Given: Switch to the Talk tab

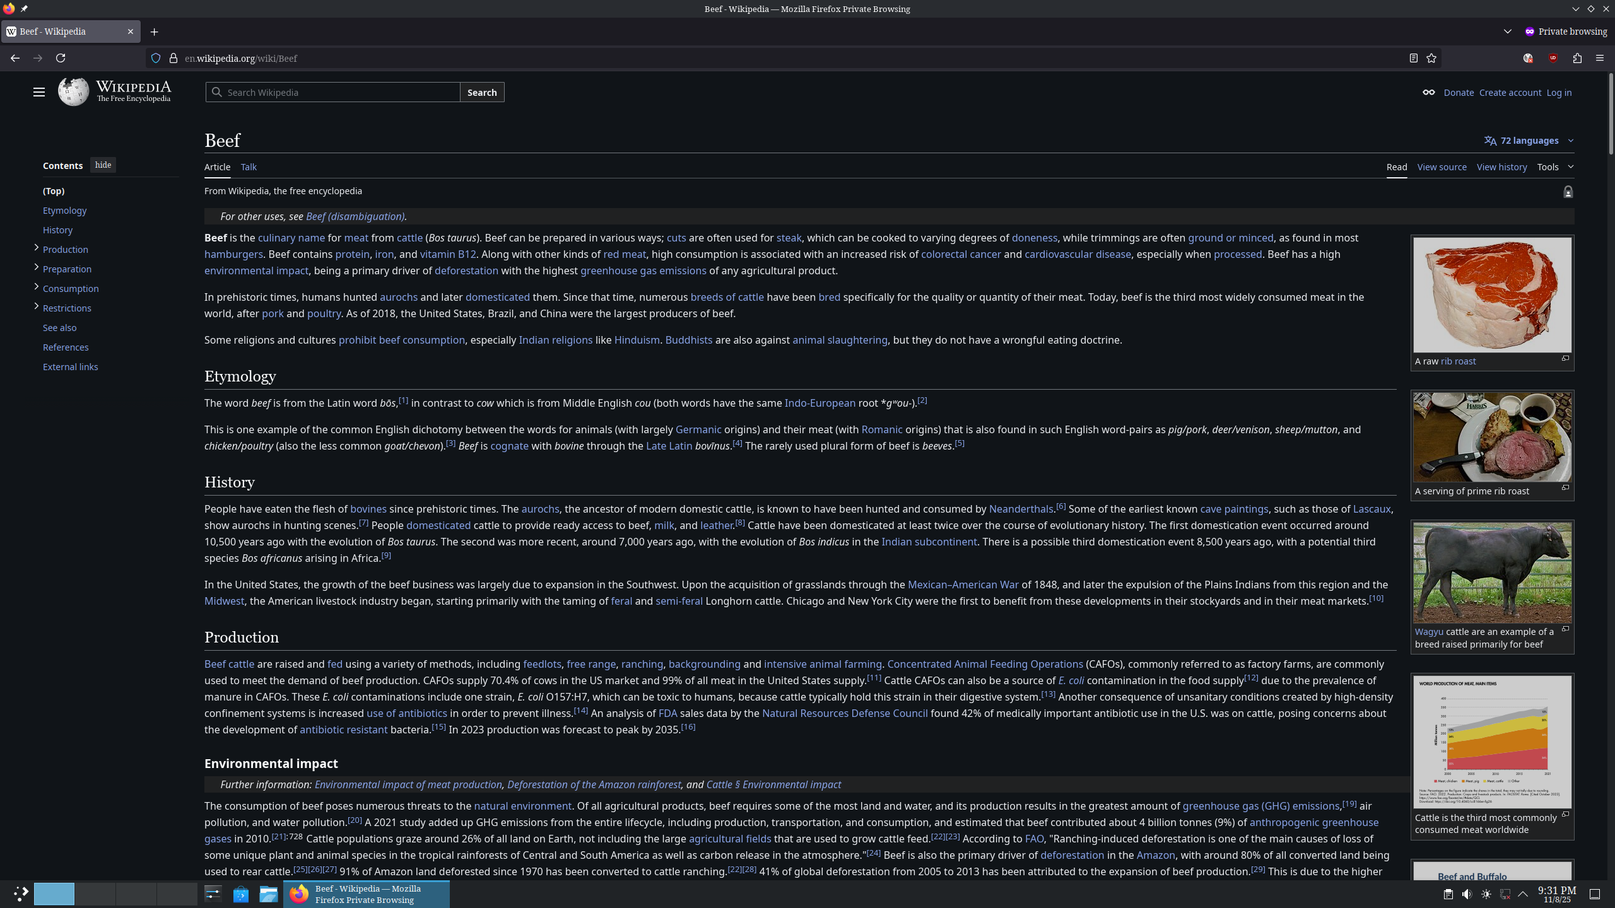Looking at the screenshot, I should [x=249, y=167].
